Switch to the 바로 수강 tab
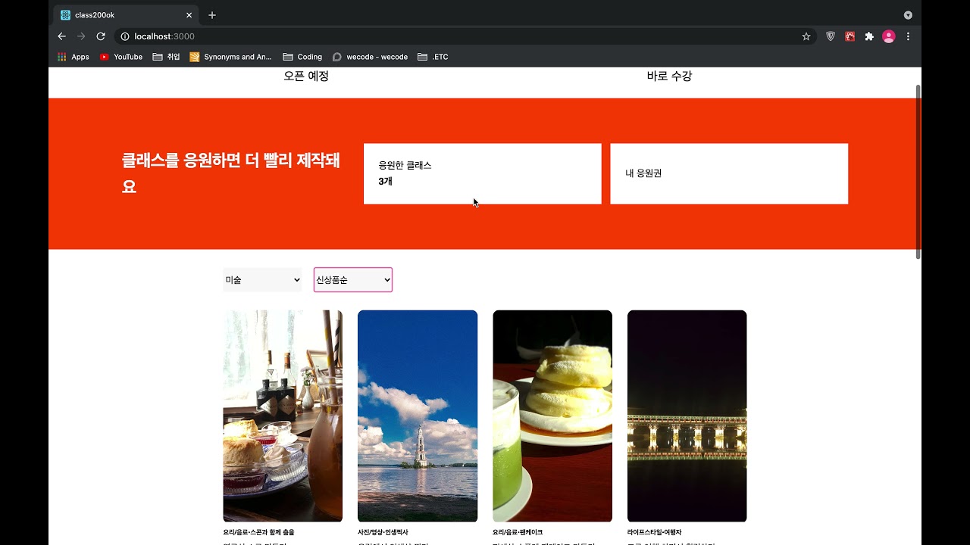The height and width of the screenshot is (545, 970). pos(669,76)
